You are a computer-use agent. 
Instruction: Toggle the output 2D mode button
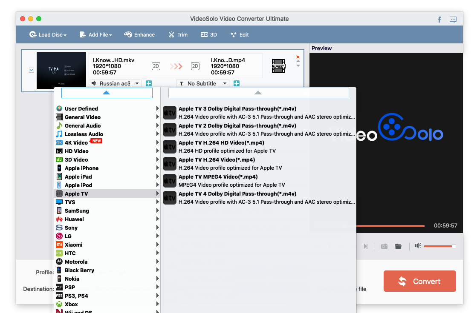(x=195, y=66)
